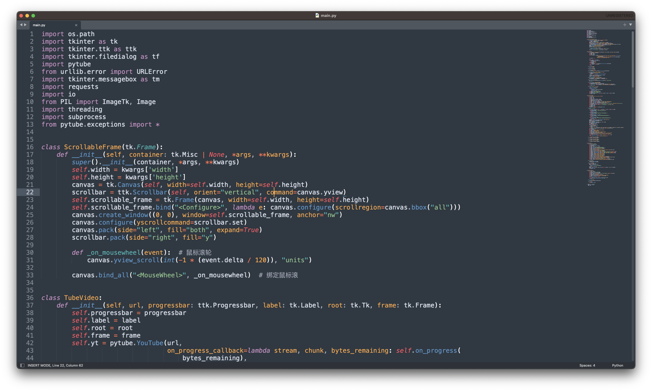Image resolution: width=652 pixels, height=391 pixels.
Task: Click the minimap code overview
Action: [605, 108]
